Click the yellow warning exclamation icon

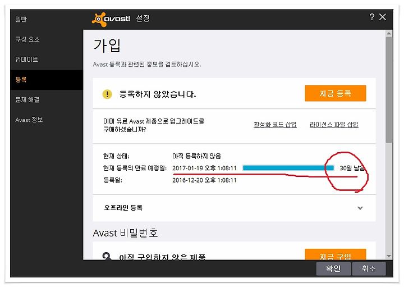107,94
